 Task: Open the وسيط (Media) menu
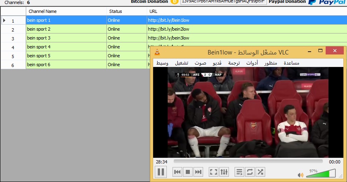(x=162, y=63)
